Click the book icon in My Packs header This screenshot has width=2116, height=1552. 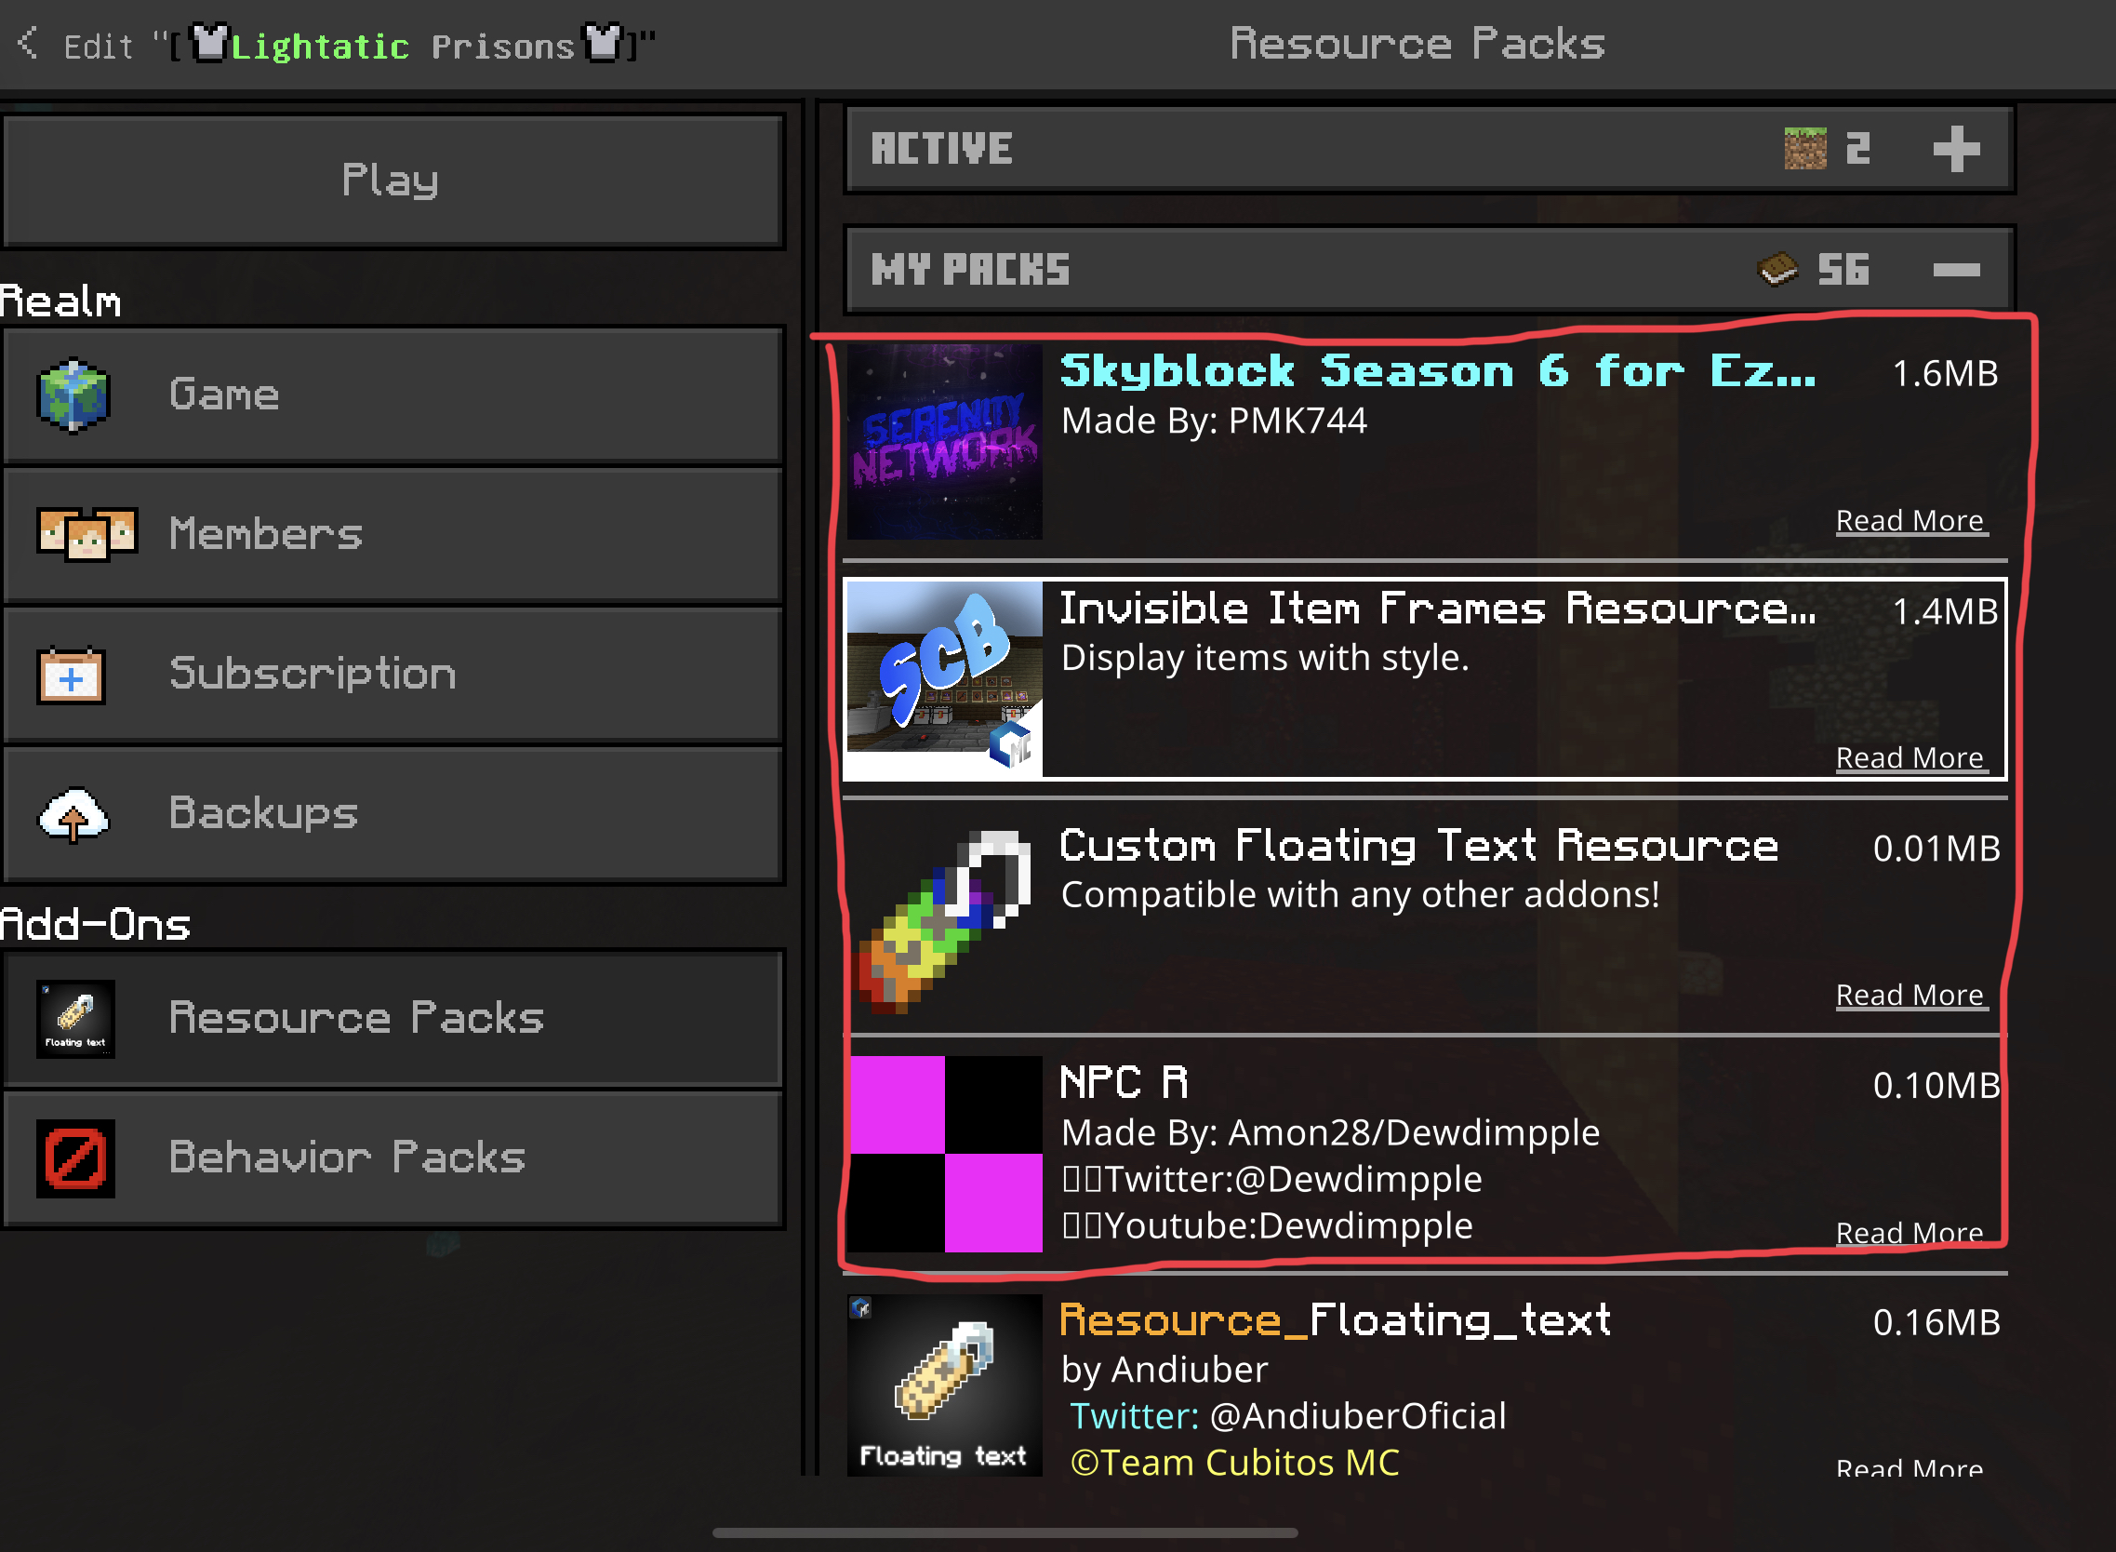(1776, 270)
